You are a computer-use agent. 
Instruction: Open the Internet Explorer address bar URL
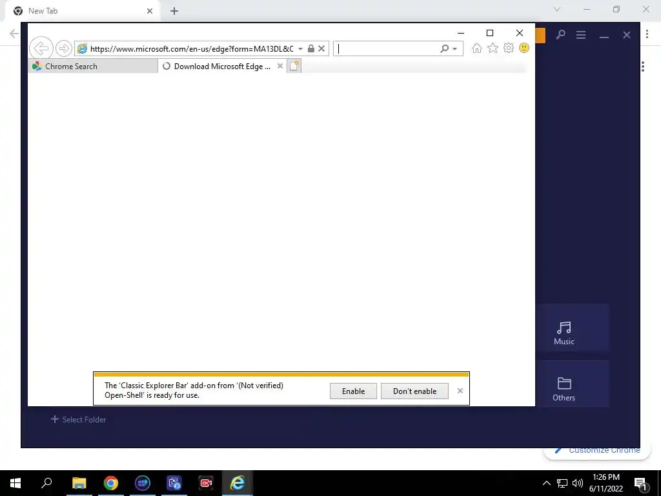pos(191,49)
